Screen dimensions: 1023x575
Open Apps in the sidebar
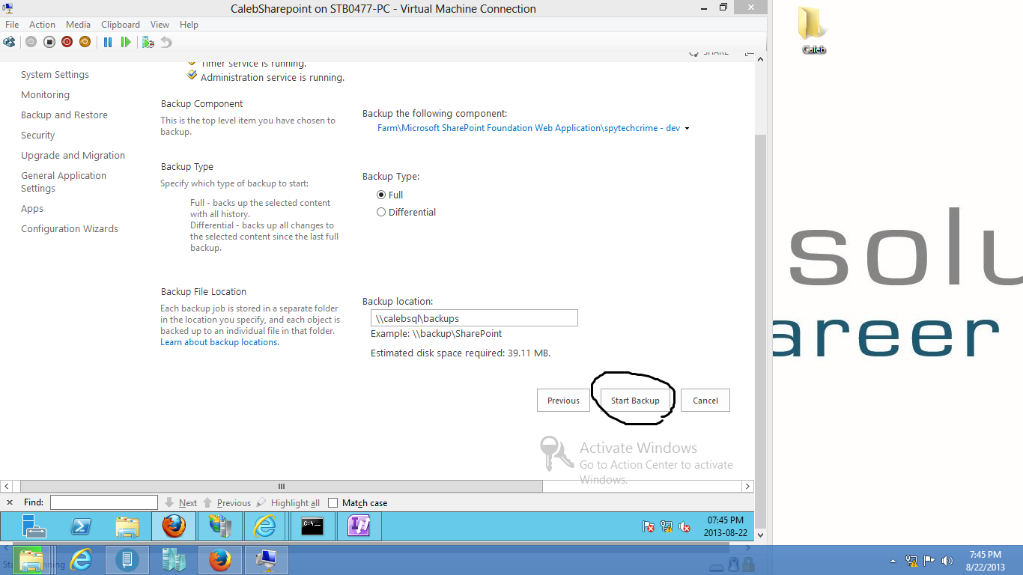(32, 209)
